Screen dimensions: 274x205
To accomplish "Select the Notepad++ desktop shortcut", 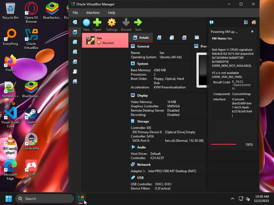I will [10, 89].
